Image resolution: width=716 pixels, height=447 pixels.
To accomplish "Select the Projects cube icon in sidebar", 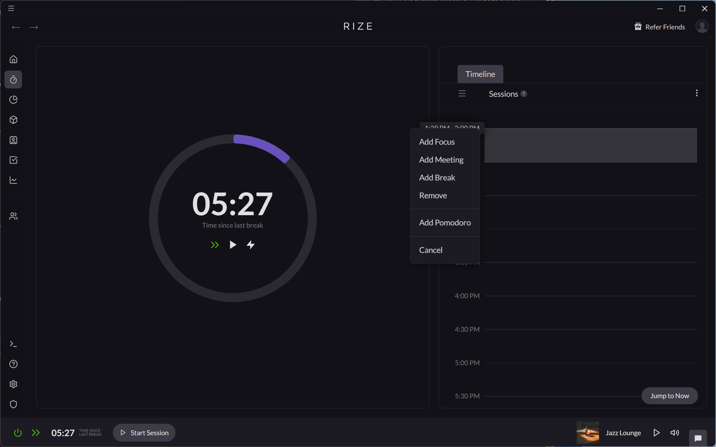I will point(13,120).
